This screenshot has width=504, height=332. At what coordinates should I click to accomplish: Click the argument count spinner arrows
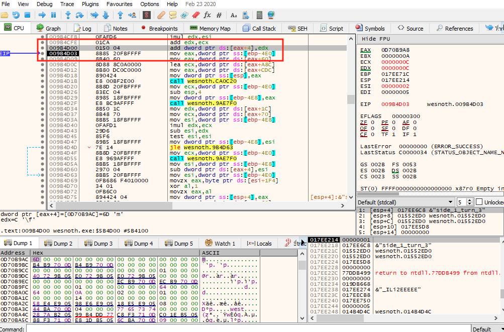pos(470,202)
